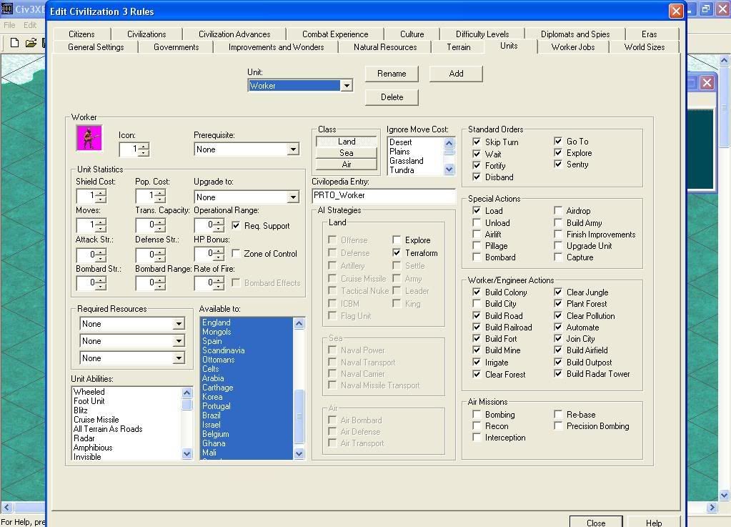
Task: Open the third Required Resources dropdown
Action: 179,359
